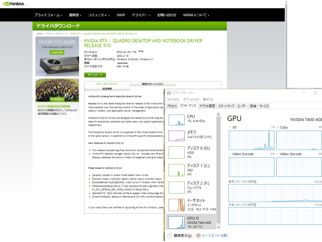This screenshot has height=242, width=322.
Task: Click the ディスク 1 (C:) SSD label
Action: tap(190, 170)
